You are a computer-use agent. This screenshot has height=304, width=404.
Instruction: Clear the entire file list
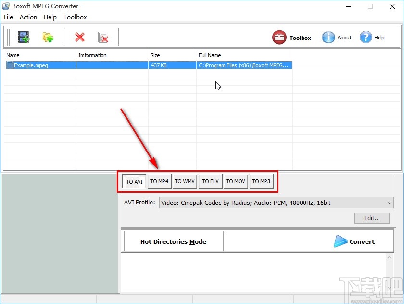pos(102,37)
